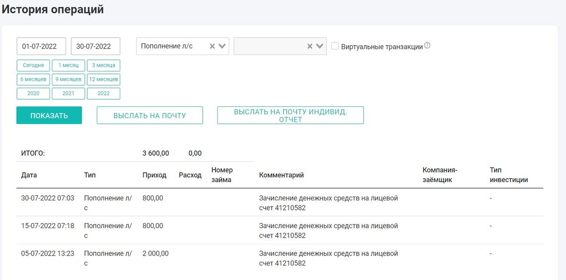This screenshot has width=566, height=280.
Task: Enable the Виртуальные транзакции checkbox
Action: pos(335,46)
